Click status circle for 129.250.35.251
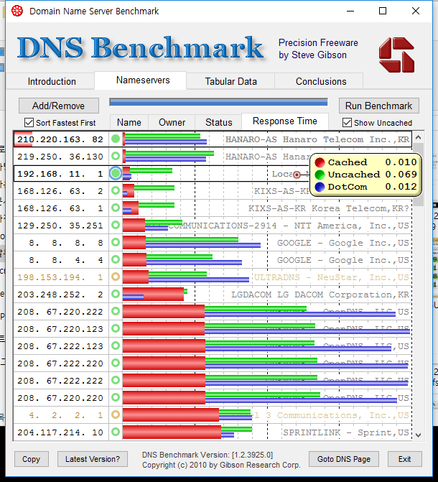Image resolution: width=438 pixels, height=482 pixels. (116, 225)
